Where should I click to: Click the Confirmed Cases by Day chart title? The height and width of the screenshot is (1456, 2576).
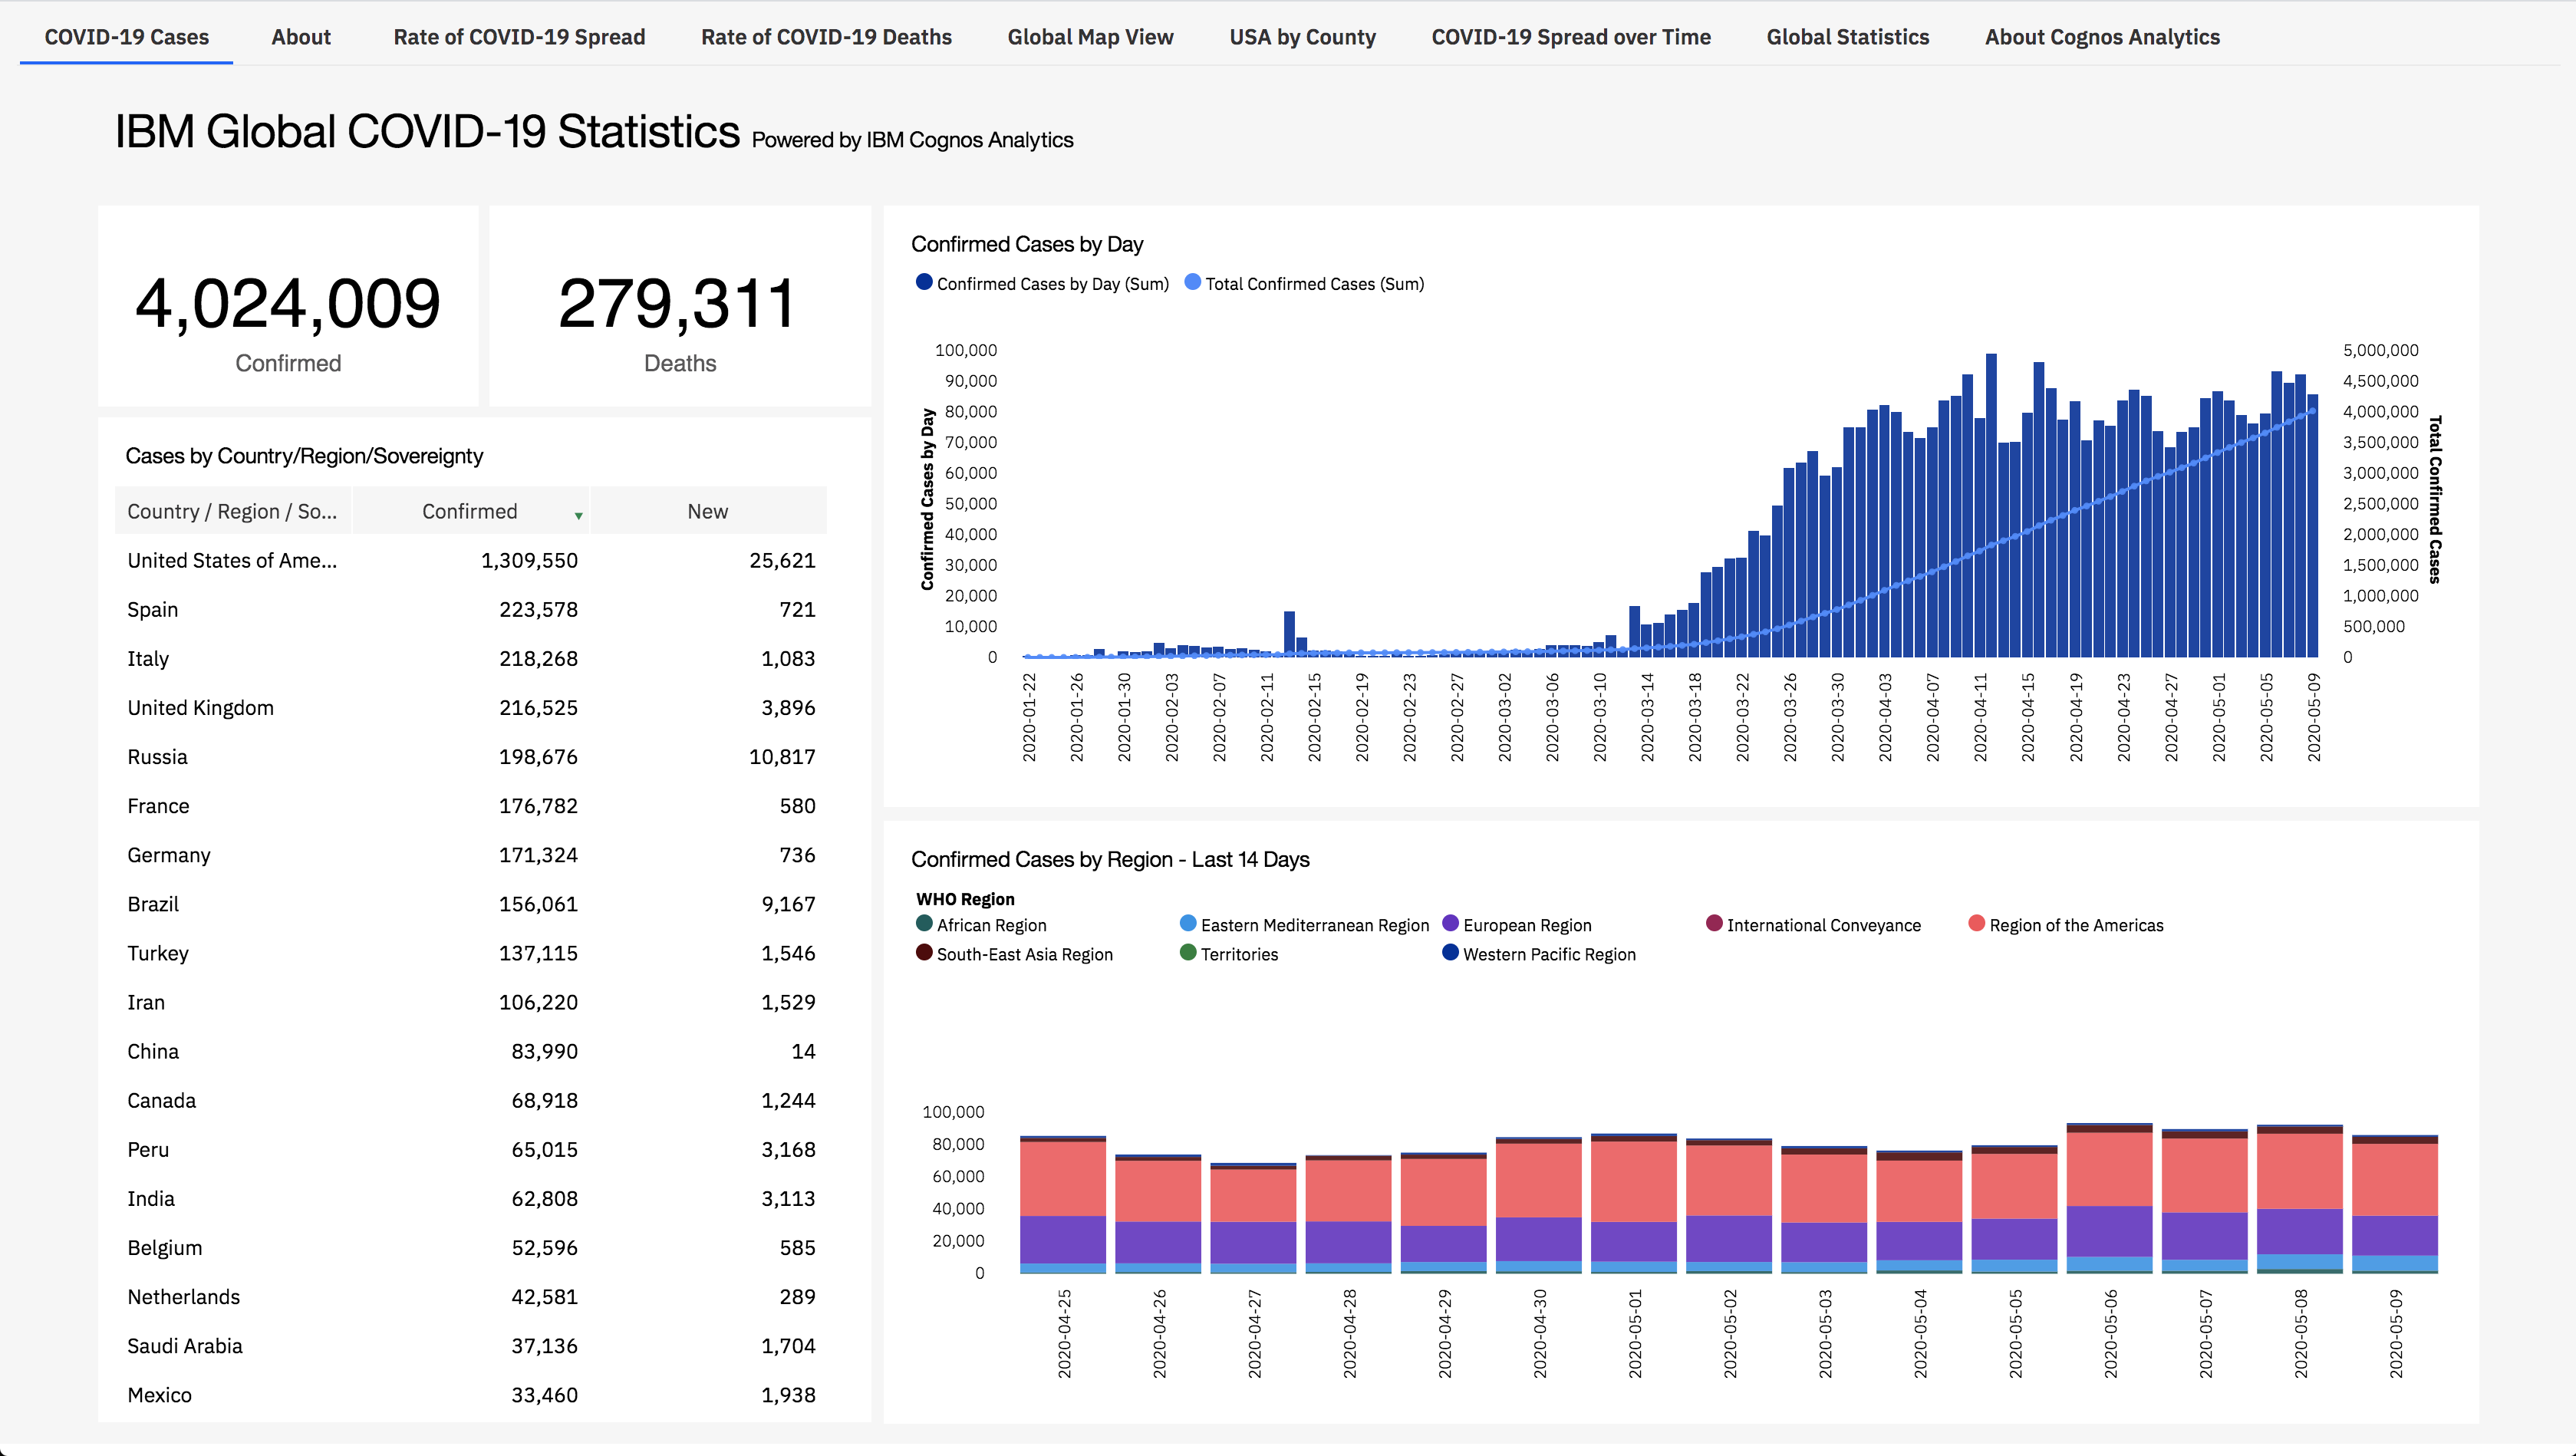pos(1027,244)
